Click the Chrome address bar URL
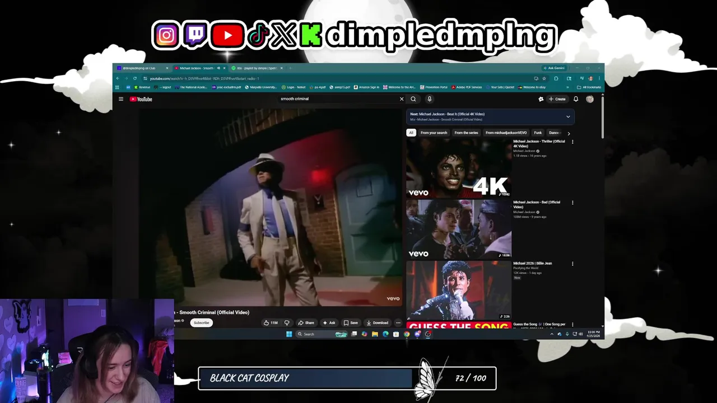This screenshot has height=403, width=717. tap(204, 78)
